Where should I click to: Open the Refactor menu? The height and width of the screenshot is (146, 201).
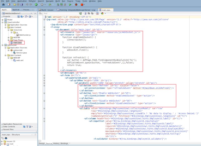[x=32, y=1]
